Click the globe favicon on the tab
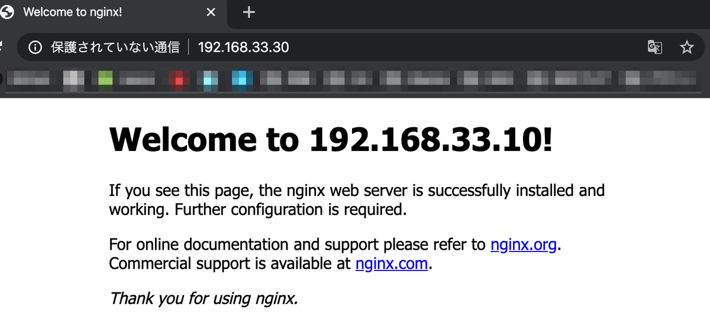 click(7, 12)
